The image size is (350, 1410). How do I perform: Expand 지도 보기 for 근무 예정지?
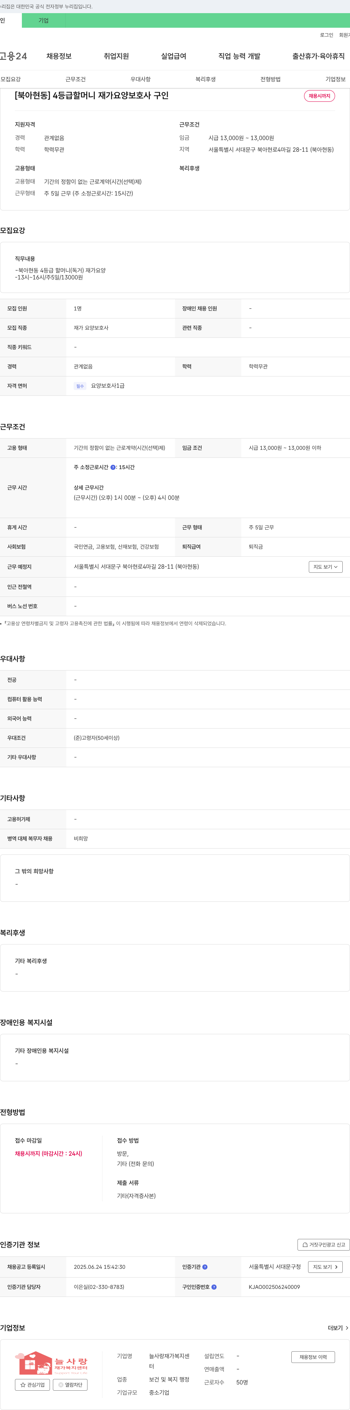pos(325,567)
